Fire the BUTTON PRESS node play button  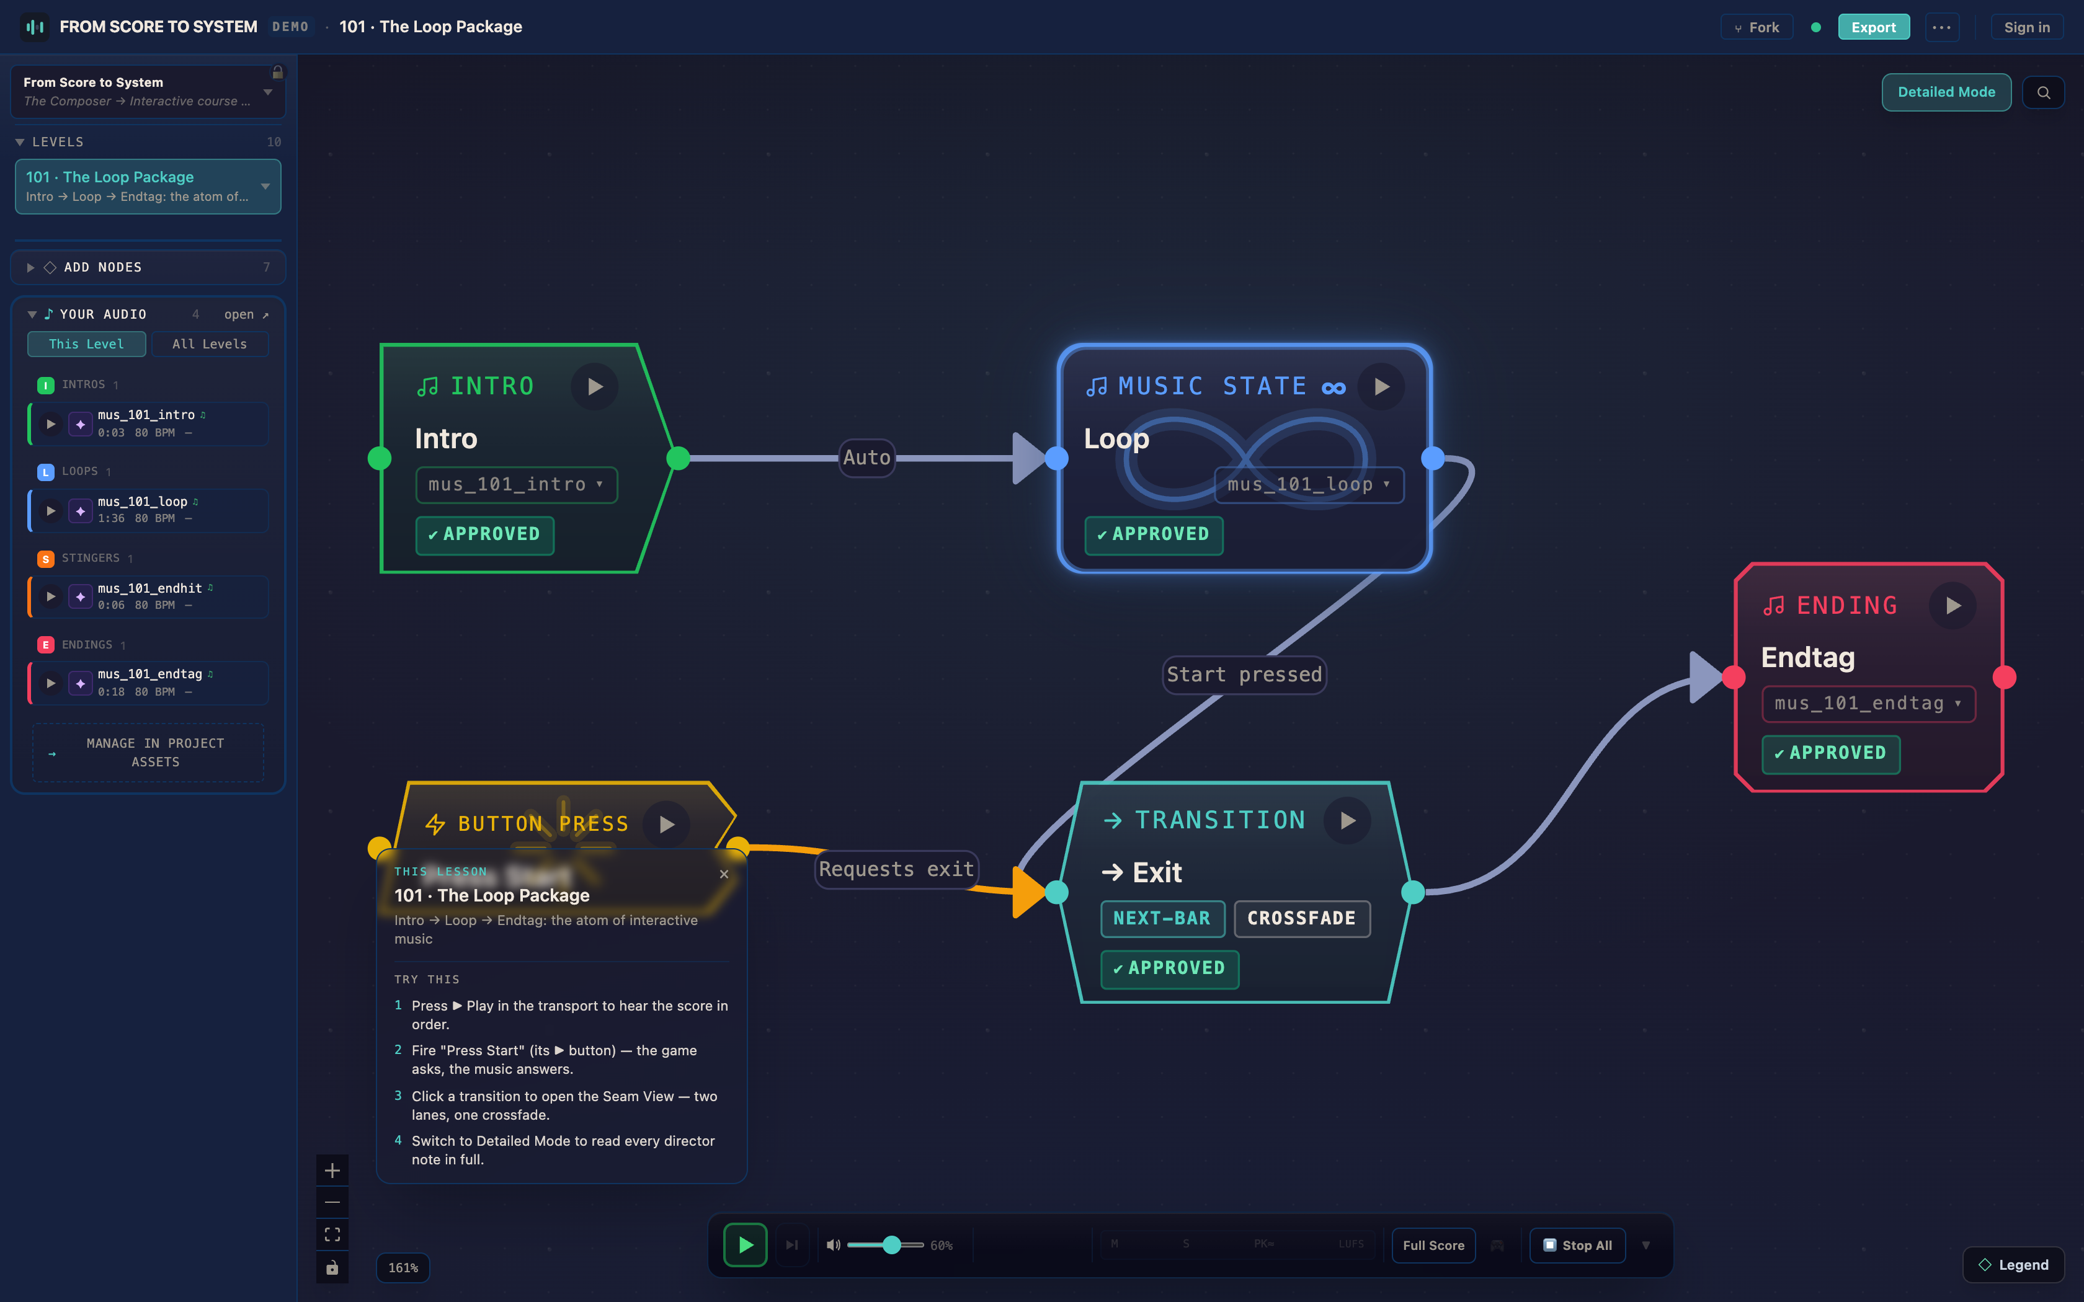pyautogui.click(x=667, y=824)
